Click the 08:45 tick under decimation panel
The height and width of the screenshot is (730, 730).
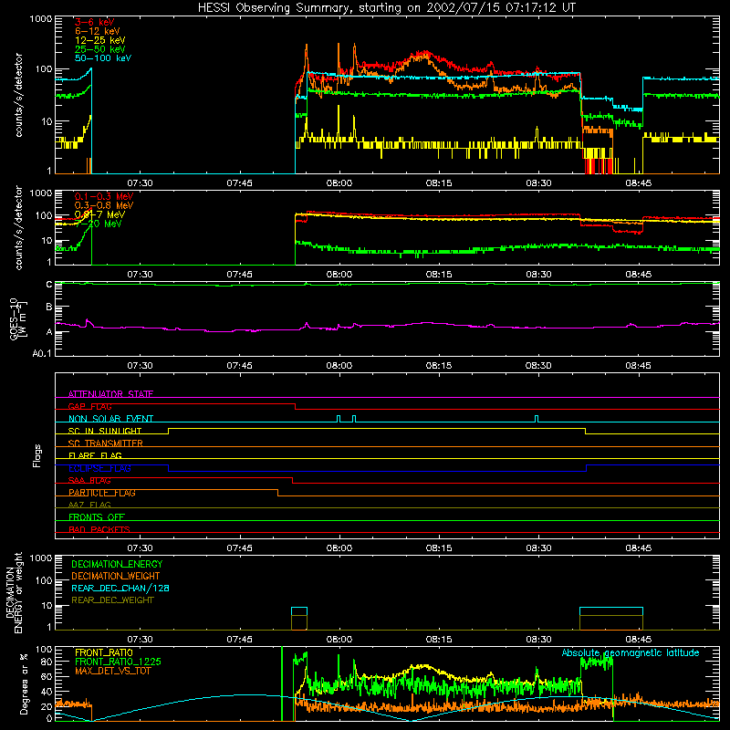pos(638,640)
